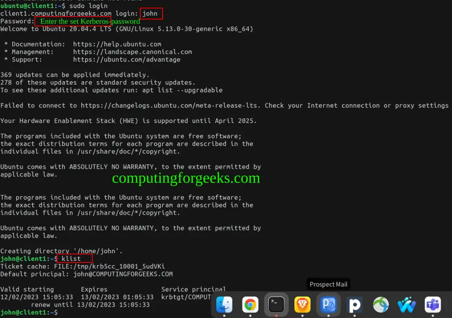Select the active Terminal icon

pyautogui.click(x=277, y=304)
